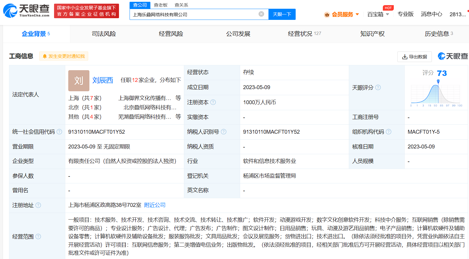Switch to the 查公司 search tab
Viewport: 469px width, 259px height.
[x=140, y=5]
